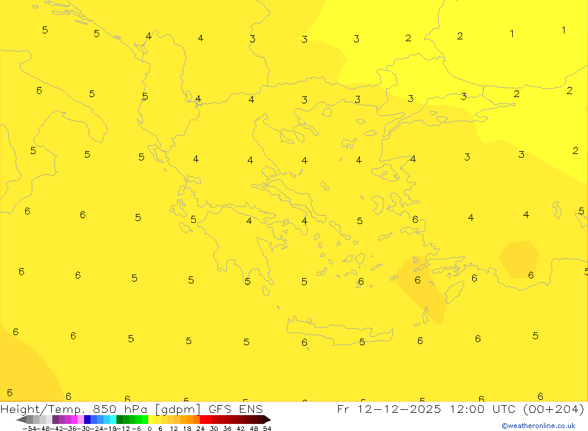Click the 'GFS ENS' model label

tap(236, 409)
